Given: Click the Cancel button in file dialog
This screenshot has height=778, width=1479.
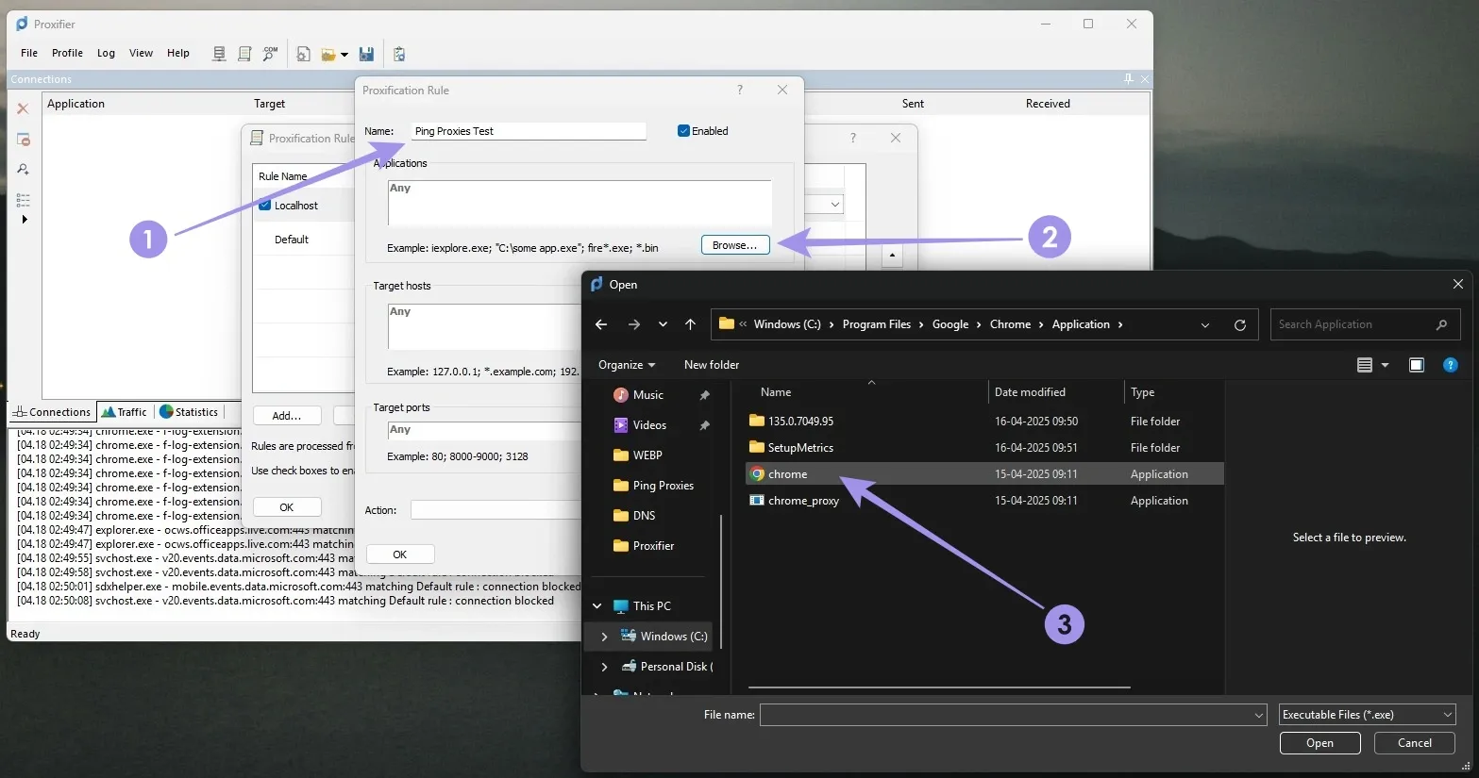Looking at the screenshot, I should pyautogui.click(x=1415, y=743).
